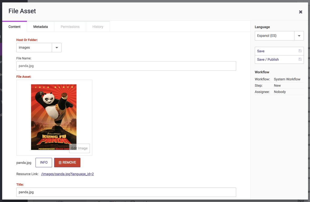Click the Save / Publish text button
The image size is (310, 202).
tap(268, 60)
